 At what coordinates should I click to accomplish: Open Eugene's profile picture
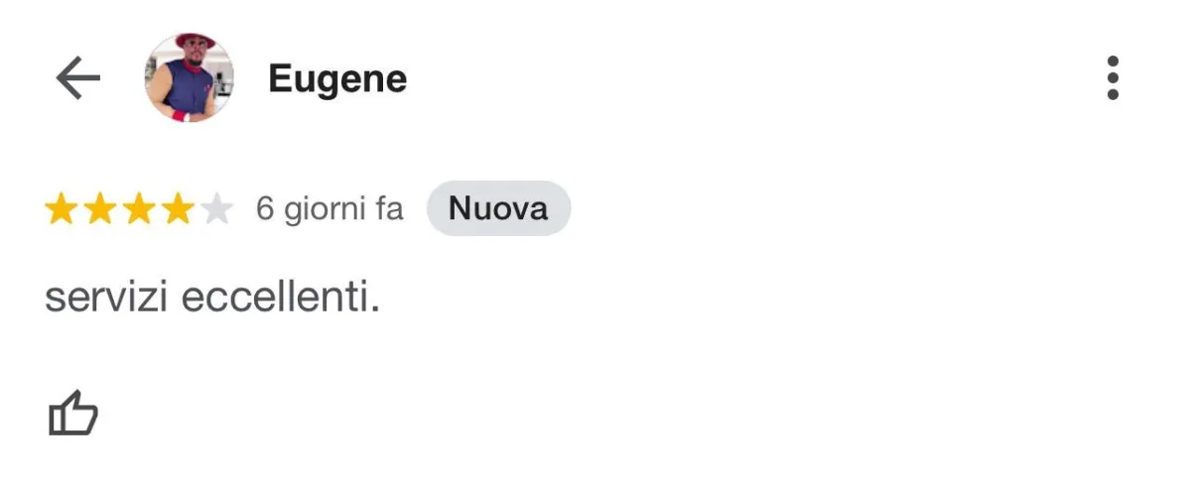click(190, 78)
